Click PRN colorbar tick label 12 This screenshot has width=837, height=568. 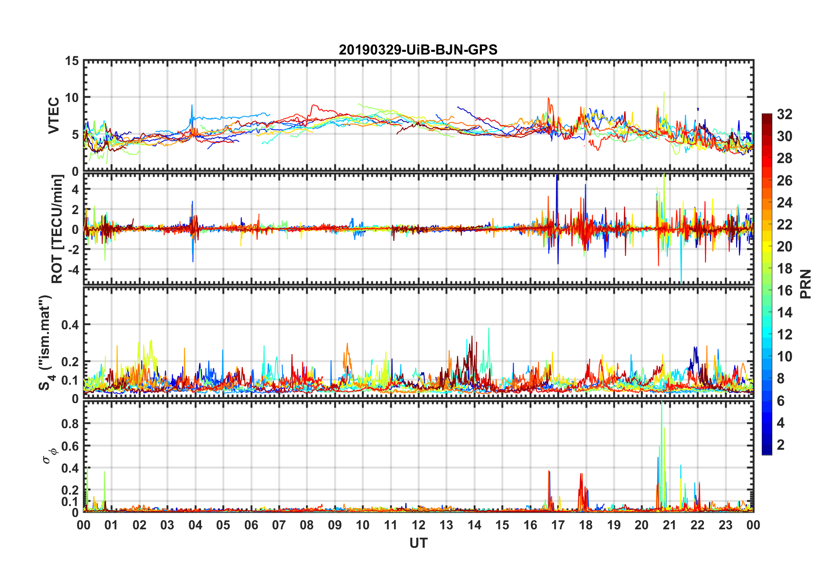click(x=785, y=334)
